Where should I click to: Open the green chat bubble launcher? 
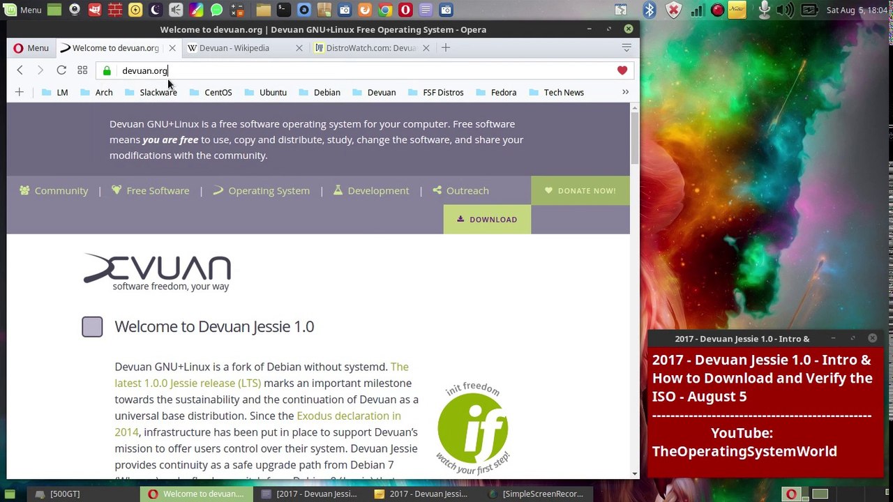[x=216, y=10]
